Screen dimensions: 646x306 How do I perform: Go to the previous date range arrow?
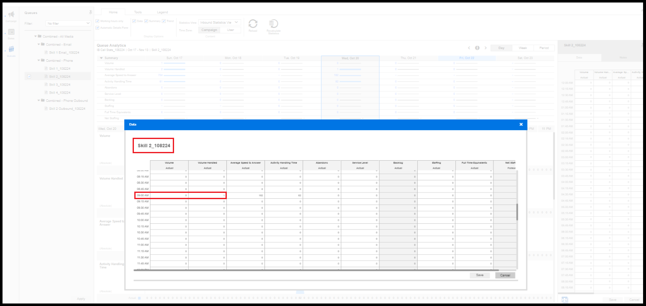tap(469, 48)
